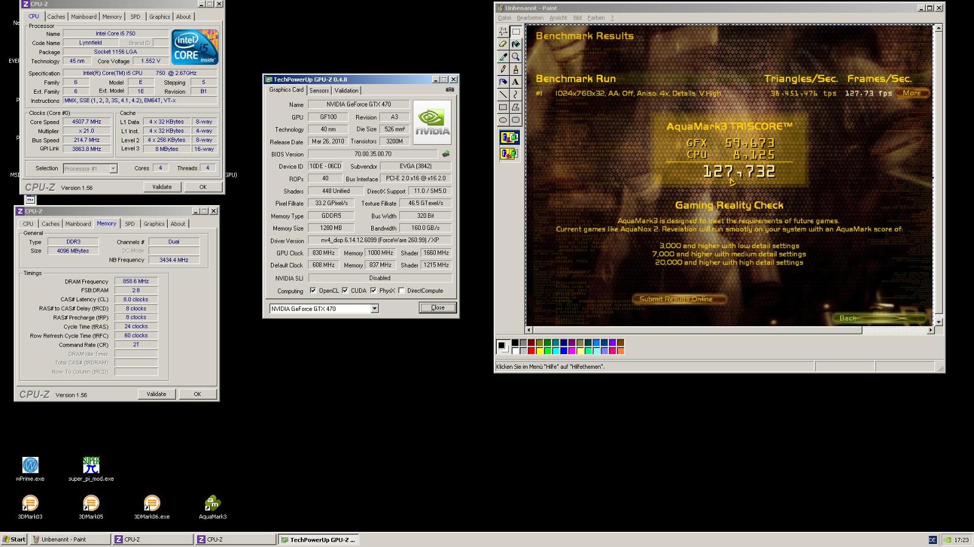974x547 pixels.
Task: Toggle the CUDA checkbox in GPU-Z
Action: (x=345, y=291)
